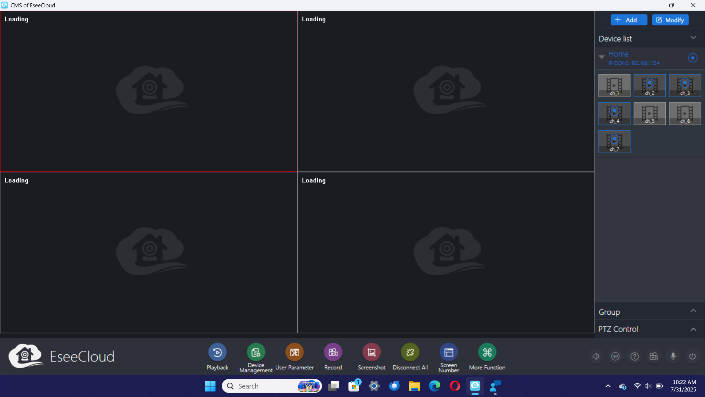Open the More Function menu
Screen dimensions: 705x397
pos(487,352)
